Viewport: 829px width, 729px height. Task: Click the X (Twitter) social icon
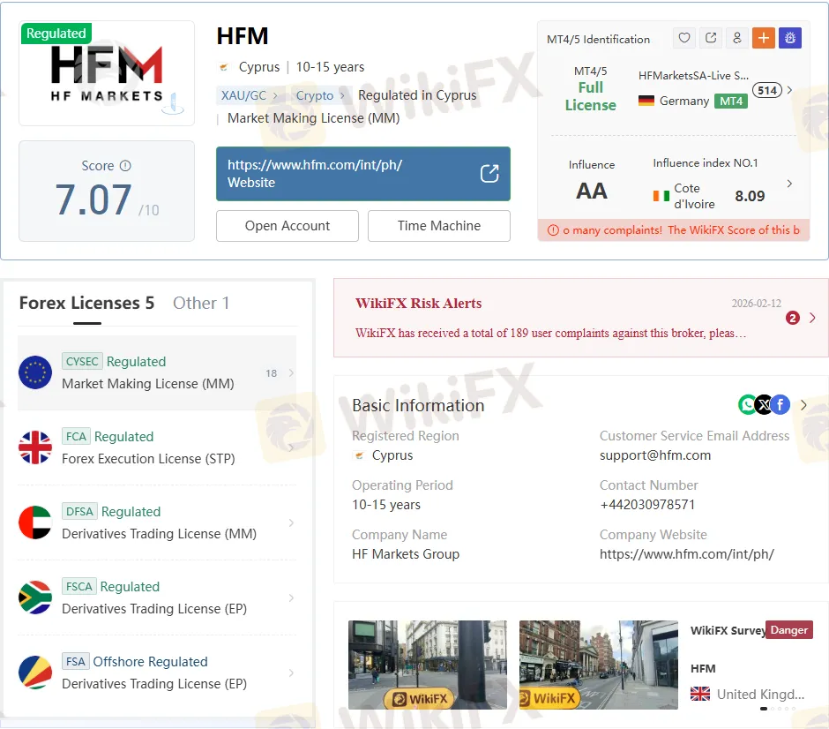764,405
